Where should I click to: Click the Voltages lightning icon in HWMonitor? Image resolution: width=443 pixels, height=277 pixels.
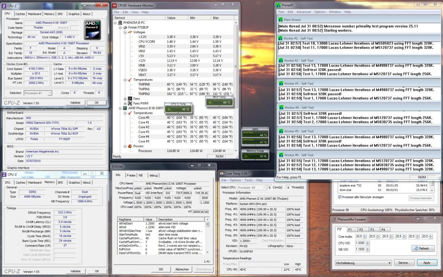(x=130, y=32)
